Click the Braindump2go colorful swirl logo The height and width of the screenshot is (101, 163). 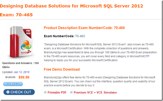26,45
